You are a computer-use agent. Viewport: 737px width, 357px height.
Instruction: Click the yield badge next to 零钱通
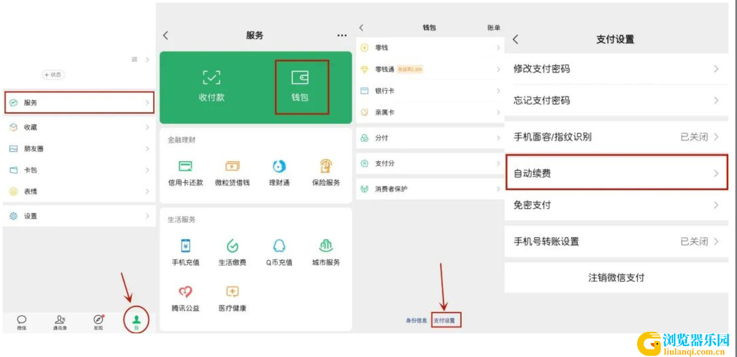[410, 69]
